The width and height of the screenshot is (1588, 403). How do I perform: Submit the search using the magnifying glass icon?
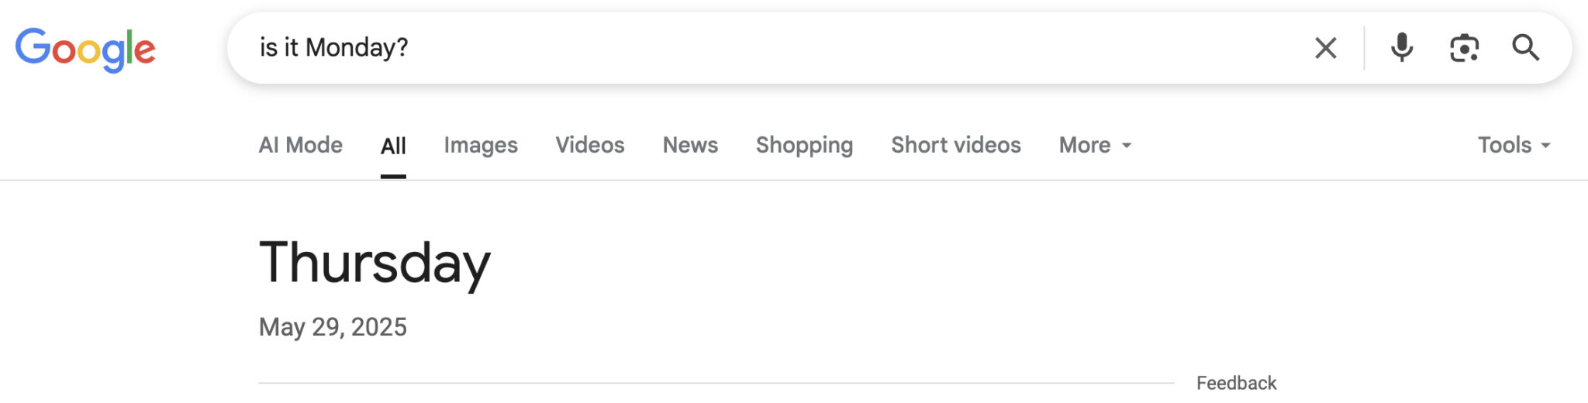point(1525,48)
